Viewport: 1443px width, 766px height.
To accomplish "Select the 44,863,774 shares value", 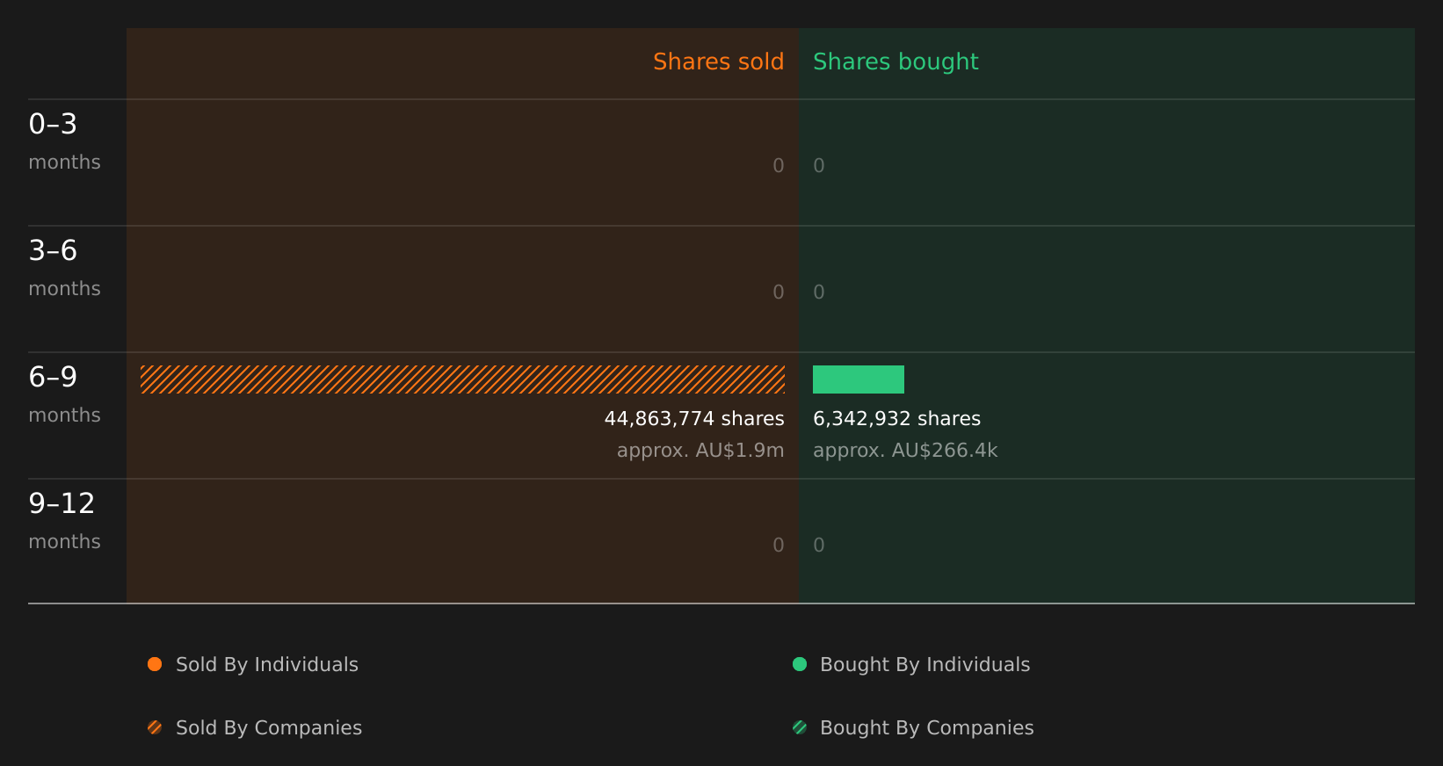I will 694,419.
